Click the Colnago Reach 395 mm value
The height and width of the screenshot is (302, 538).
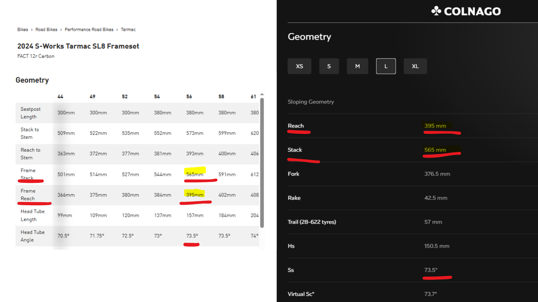(435, 126)
